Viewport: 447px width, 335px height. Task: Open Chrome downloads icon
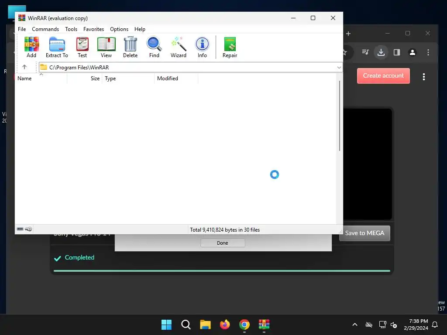[x=381, y=52]
